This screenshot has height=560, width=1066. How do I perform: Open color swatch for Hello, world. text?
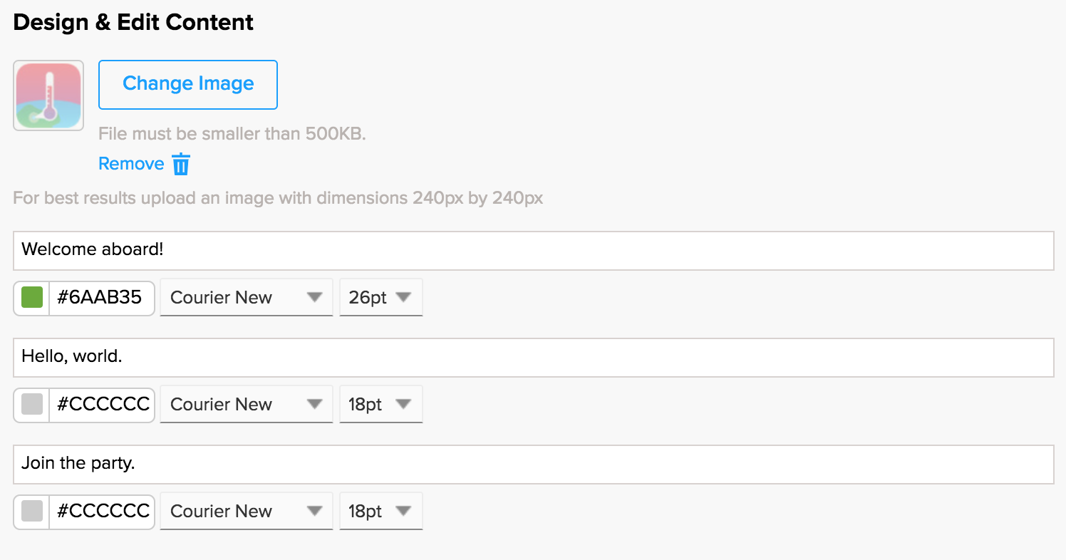32,404
